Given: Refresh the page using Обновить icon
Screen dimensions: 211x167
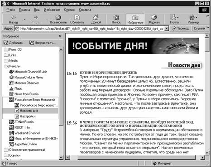Looking at the screenshot, I should coord(77,18).
